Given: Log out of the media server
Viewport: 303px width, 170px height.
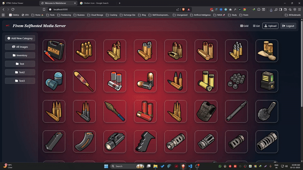Looking at the screenshot, I should 288,26.
